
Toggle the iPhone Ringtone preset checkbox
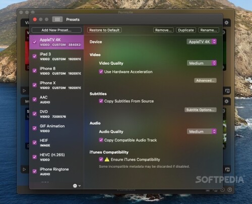tap(35, 171)
